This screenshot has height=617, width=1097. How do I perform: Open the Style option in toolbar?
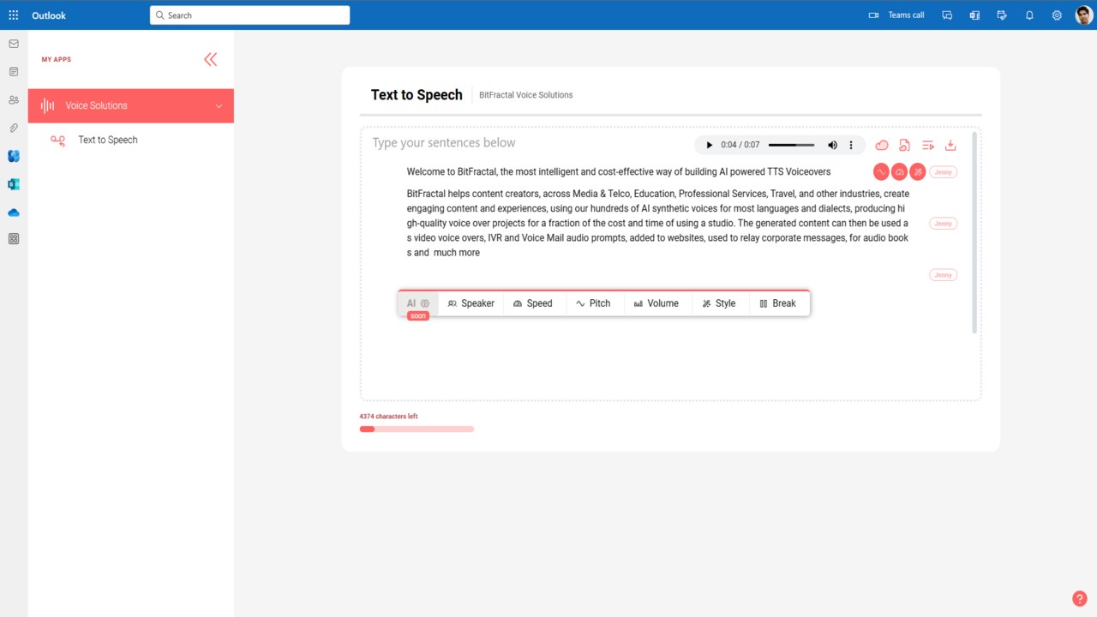pyautogui.click(x=720, y=303)
